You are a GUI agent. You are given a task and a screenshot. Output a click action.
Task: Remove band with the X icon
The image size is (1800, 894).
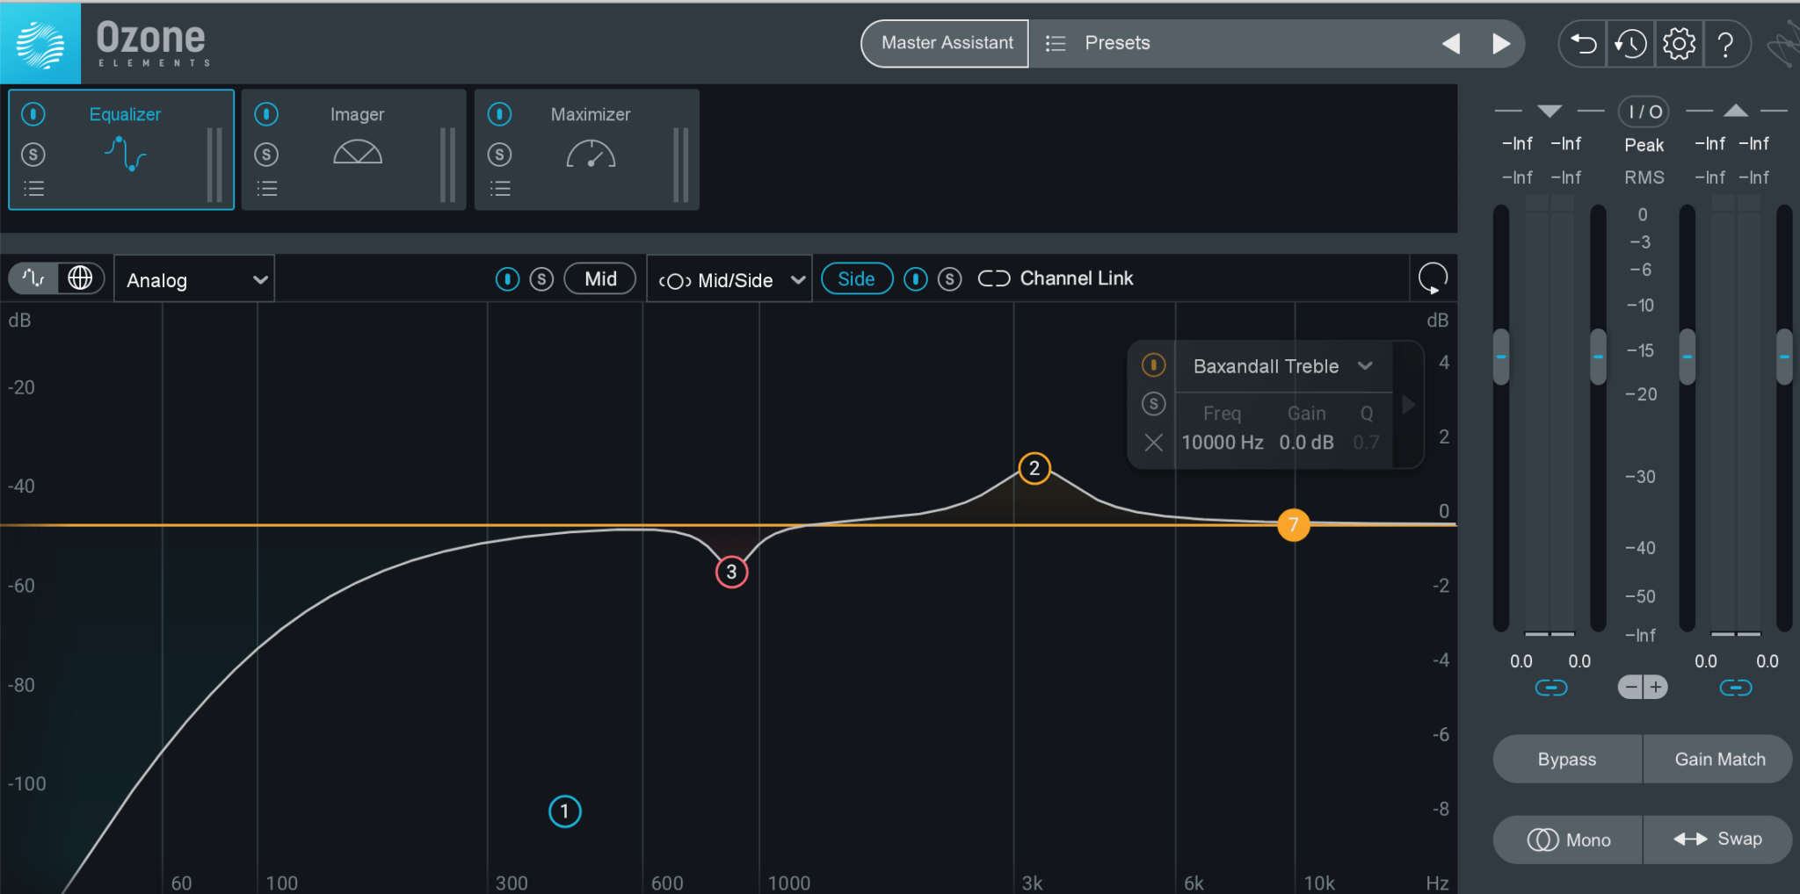click(x=1153, y=443)
